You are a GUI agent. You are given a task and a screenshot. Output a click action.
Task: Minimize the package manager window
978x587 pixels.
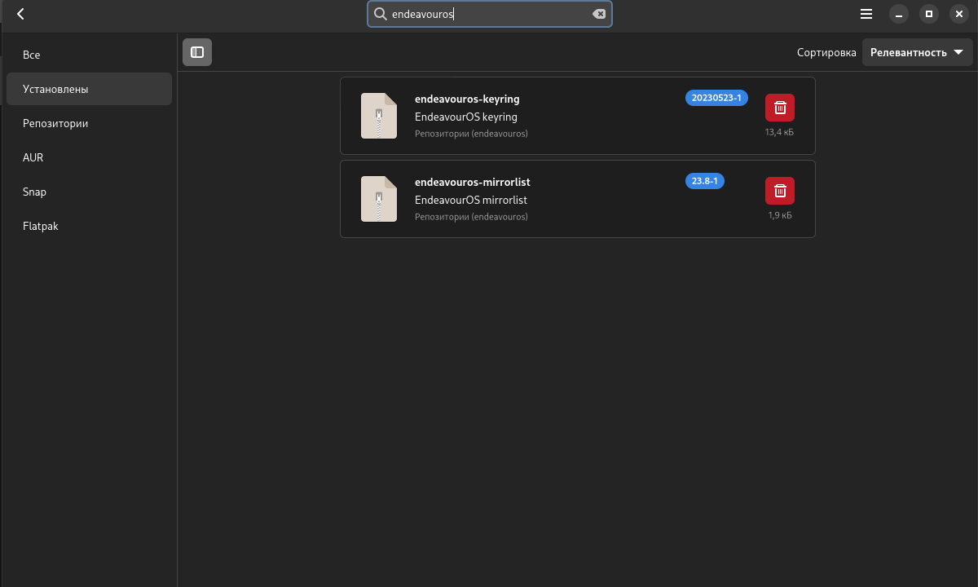899,14
